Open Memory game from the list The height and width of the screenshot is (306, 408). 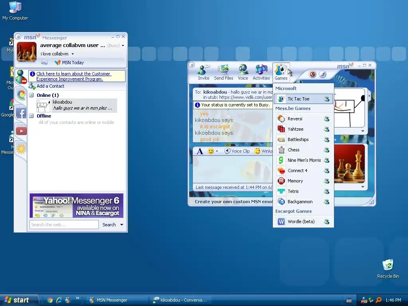pyautogui.click(x=303, y=181)
